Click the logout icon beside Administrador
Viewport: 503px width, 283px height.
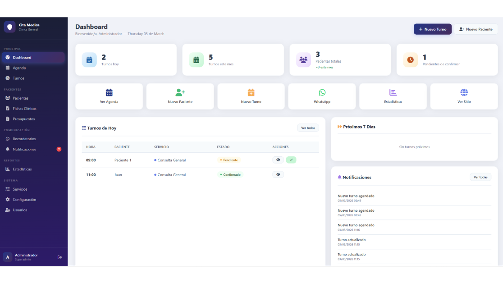point(60,257)
